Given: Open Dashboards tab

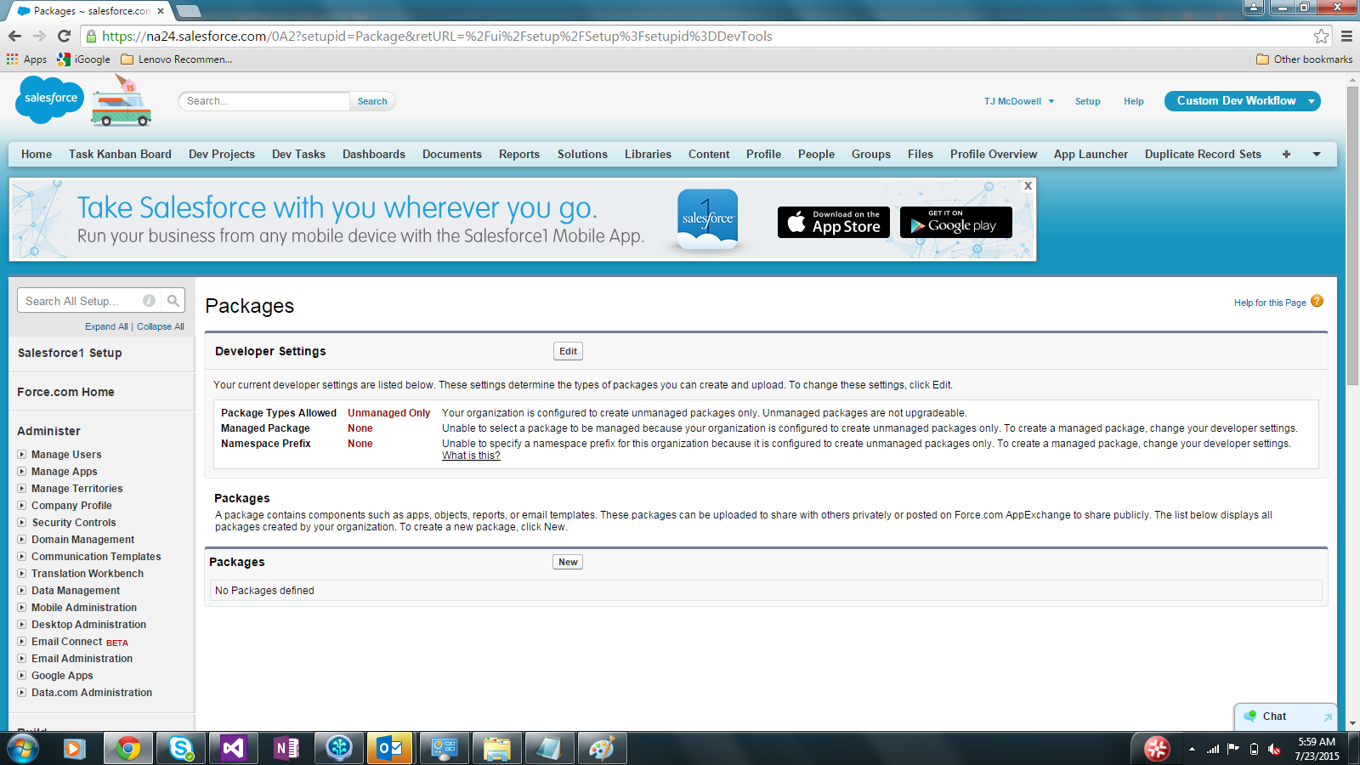Looking at the screenshot, I should click(374, 154).
